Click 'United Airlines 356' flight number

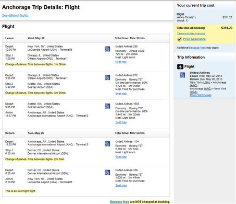point(127,170)
